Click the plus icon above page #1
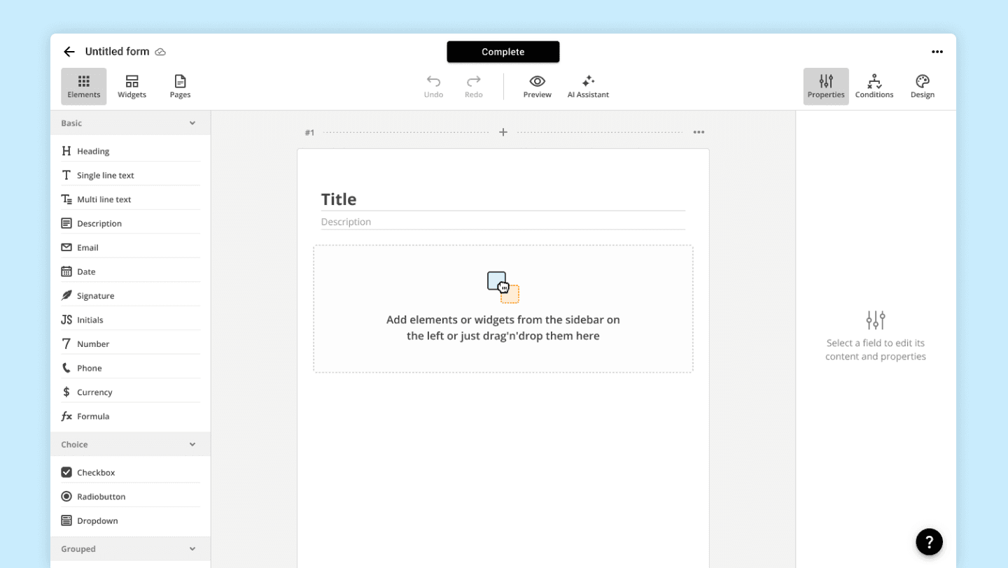Image resolution: width=1008 pixels, height=568 pixels. coord(503,132)
